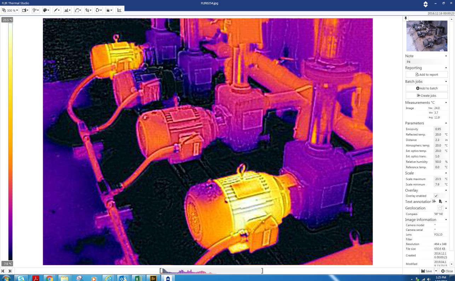Viewport: 455px width, 281px height.
Task: Collapse the Parameters section
Action: click(446, 123)
